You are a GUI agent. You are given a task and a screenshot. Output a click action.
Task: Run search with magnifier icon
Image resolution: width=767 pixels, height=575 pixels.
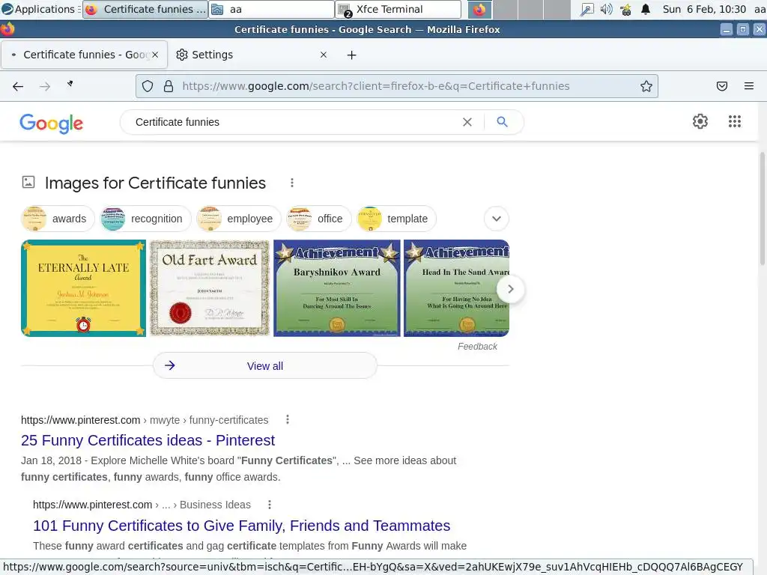pos(502,122)
